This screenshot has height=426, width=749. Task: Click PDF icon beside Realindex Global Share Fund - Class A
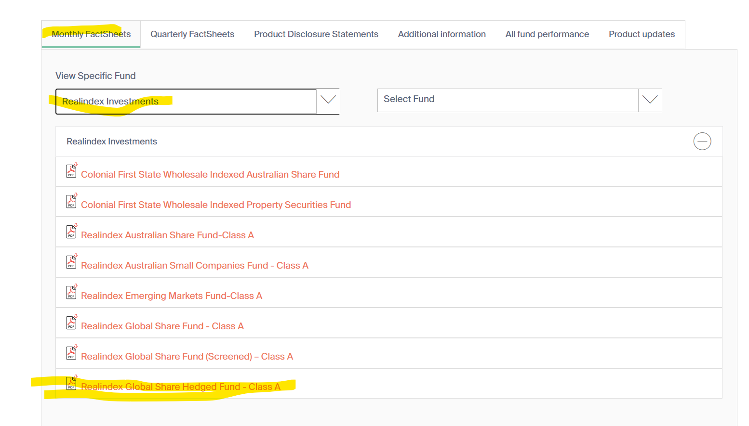pyautogui.click(x=71, y=323)
